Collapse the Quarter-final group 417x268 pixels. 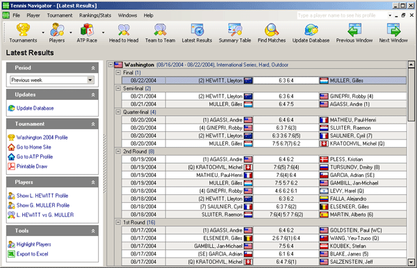click(x=118, y=112)
